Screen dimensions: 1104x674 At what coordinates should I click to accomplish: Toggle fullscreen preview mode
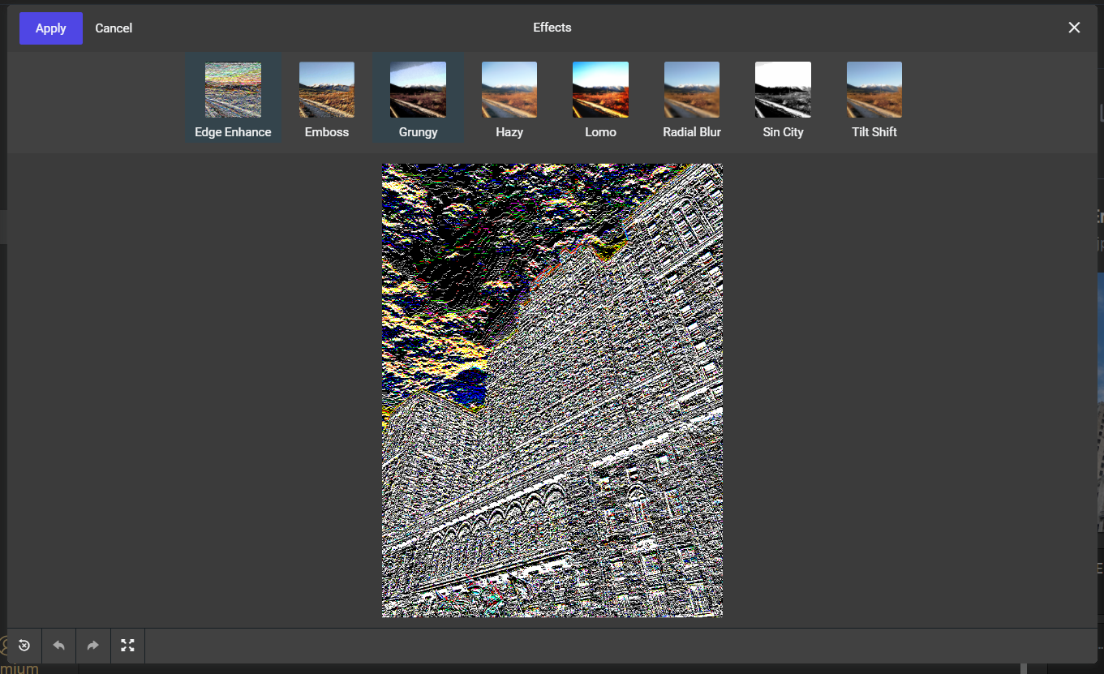[x=127, y=646]
